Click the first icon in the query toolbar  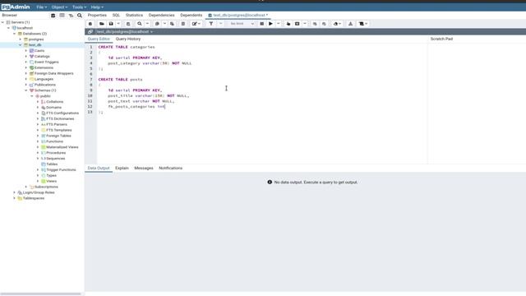[90, 24]
